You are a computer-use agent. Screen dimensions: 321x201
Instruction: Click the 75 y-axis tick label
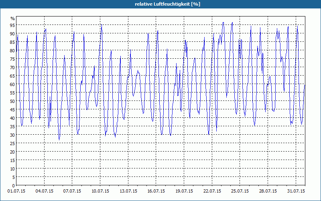pyautogui.click(x=12, y=59)
